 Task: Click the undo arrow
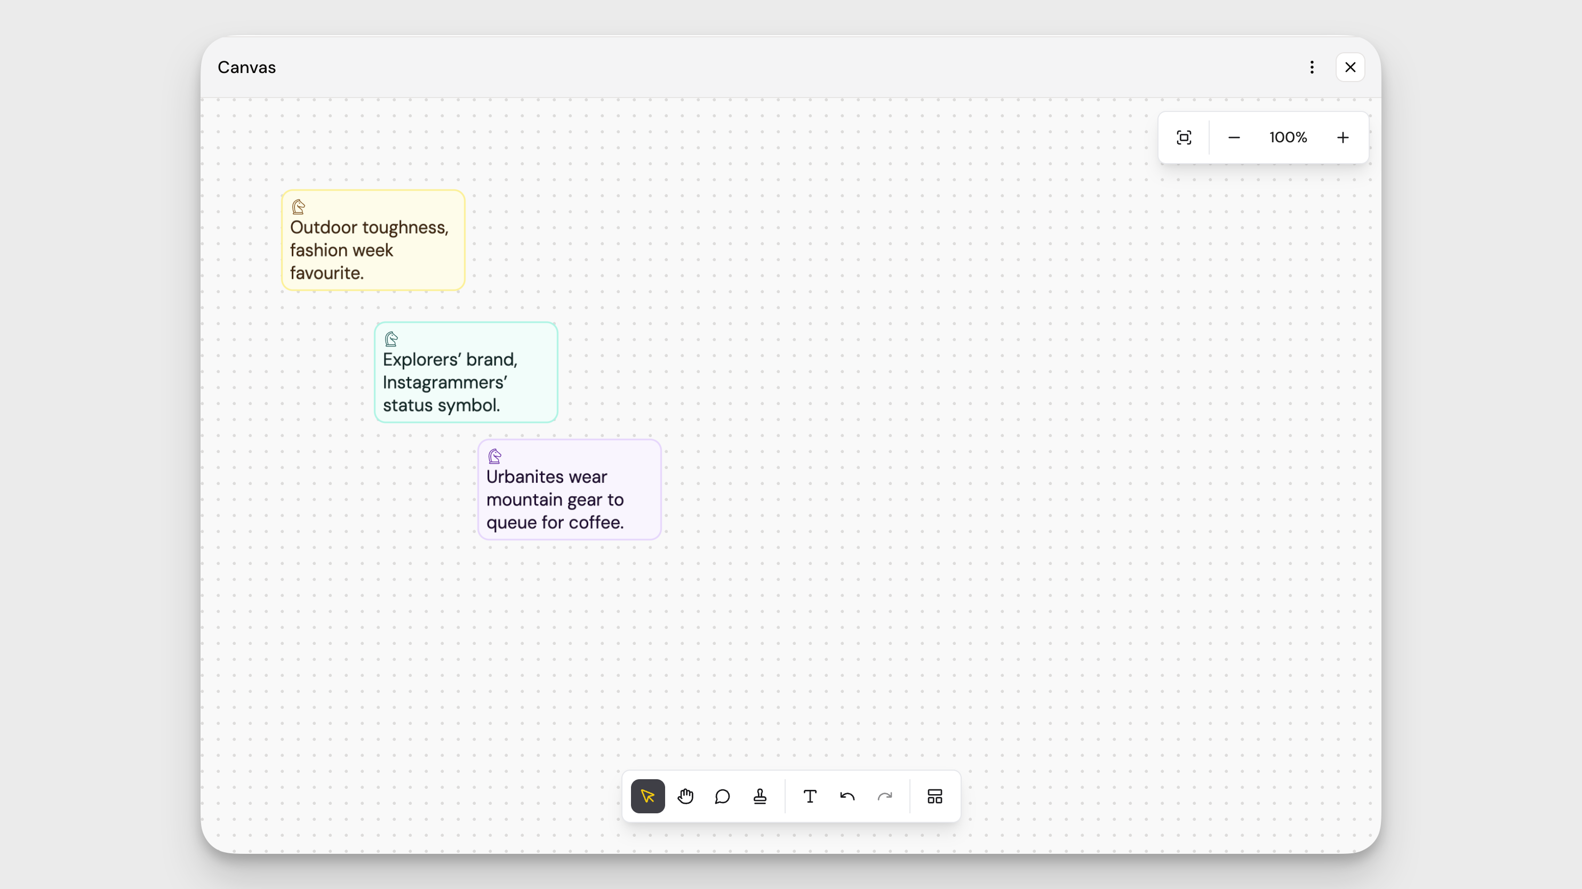[x=848, y=796]
